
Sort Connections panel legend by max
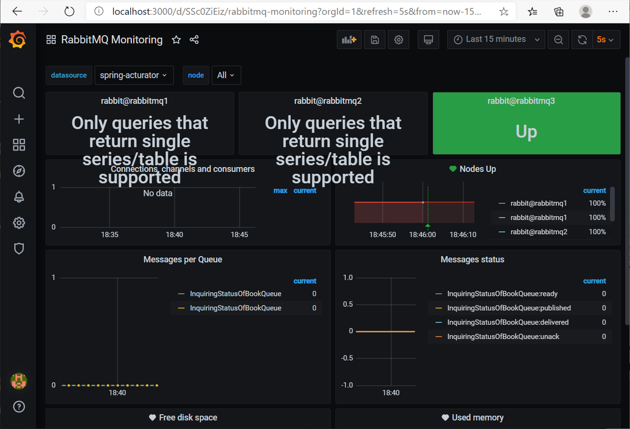(x=280, y=191)
